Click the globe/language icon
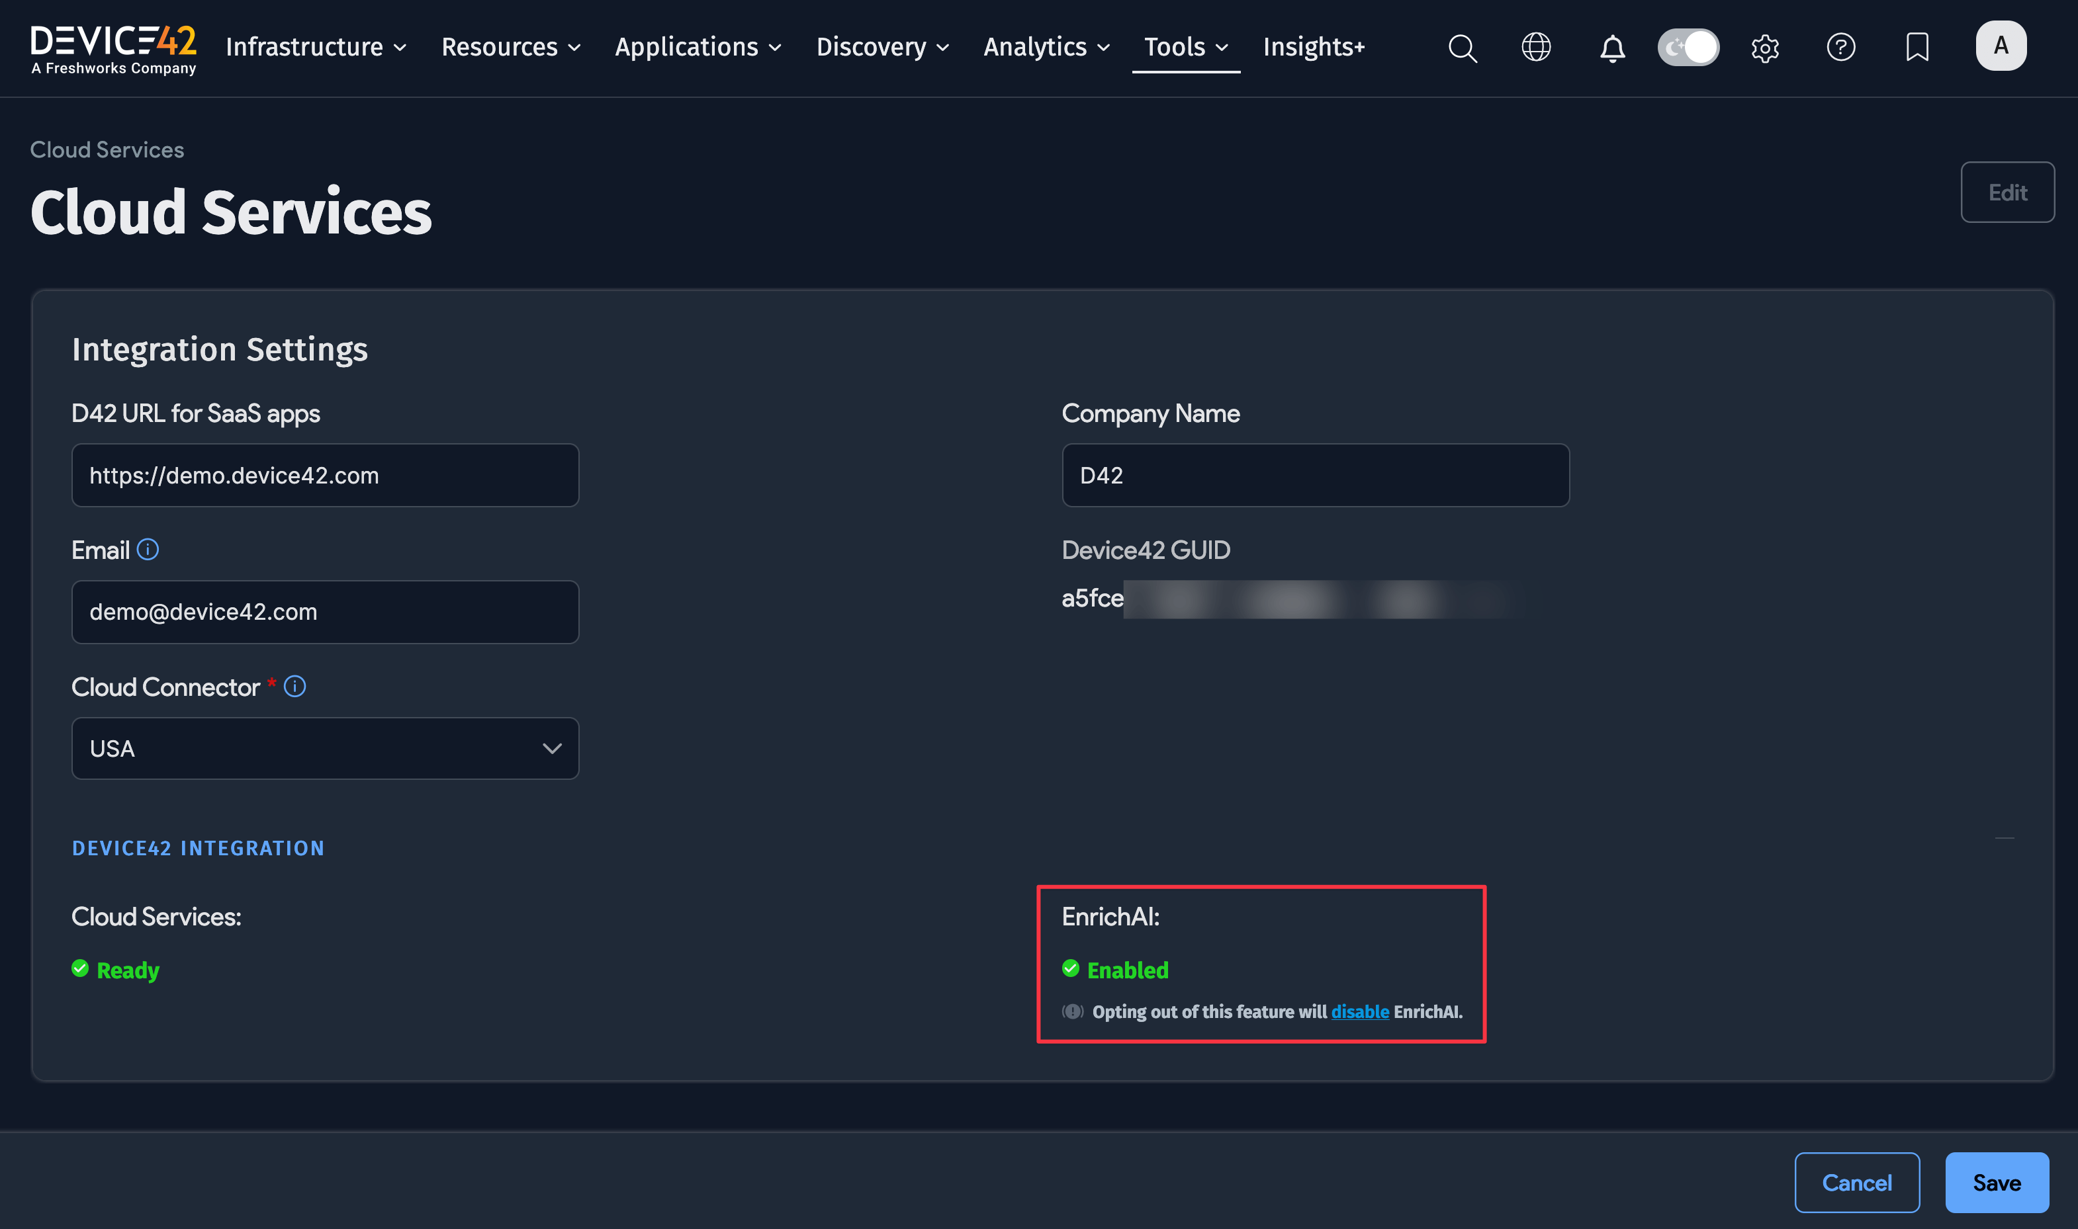Viewport: 2078px width, 1229px height. pos(1535,48)
